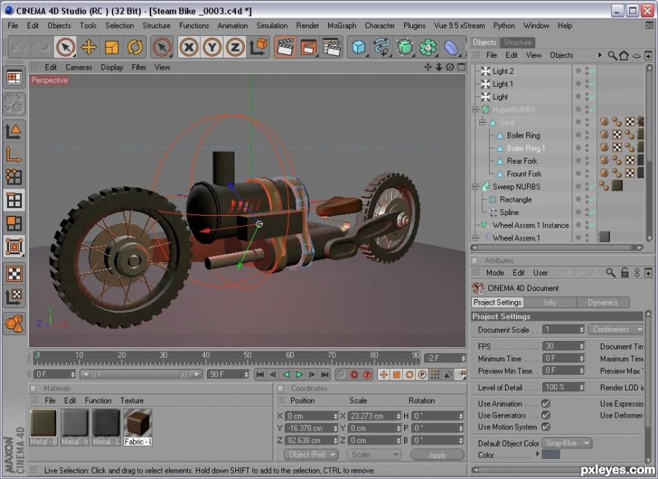
Task: Click the play forward button
Action: pos(299,374)
